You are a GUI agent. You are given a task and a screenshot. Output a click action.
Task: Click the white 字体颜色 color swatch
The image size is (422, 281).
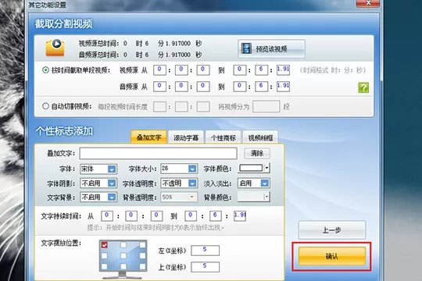(251, 168)
